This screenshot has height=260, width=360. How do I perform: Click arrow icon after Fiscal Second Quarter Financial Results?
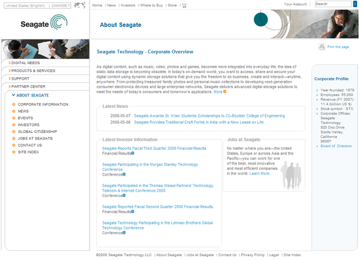pyautogui.click(x=133, y=212)
